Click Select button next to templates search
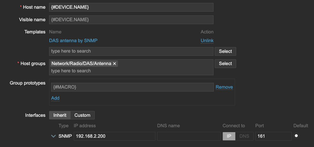 pyautogui.click(x=225, y=51)
